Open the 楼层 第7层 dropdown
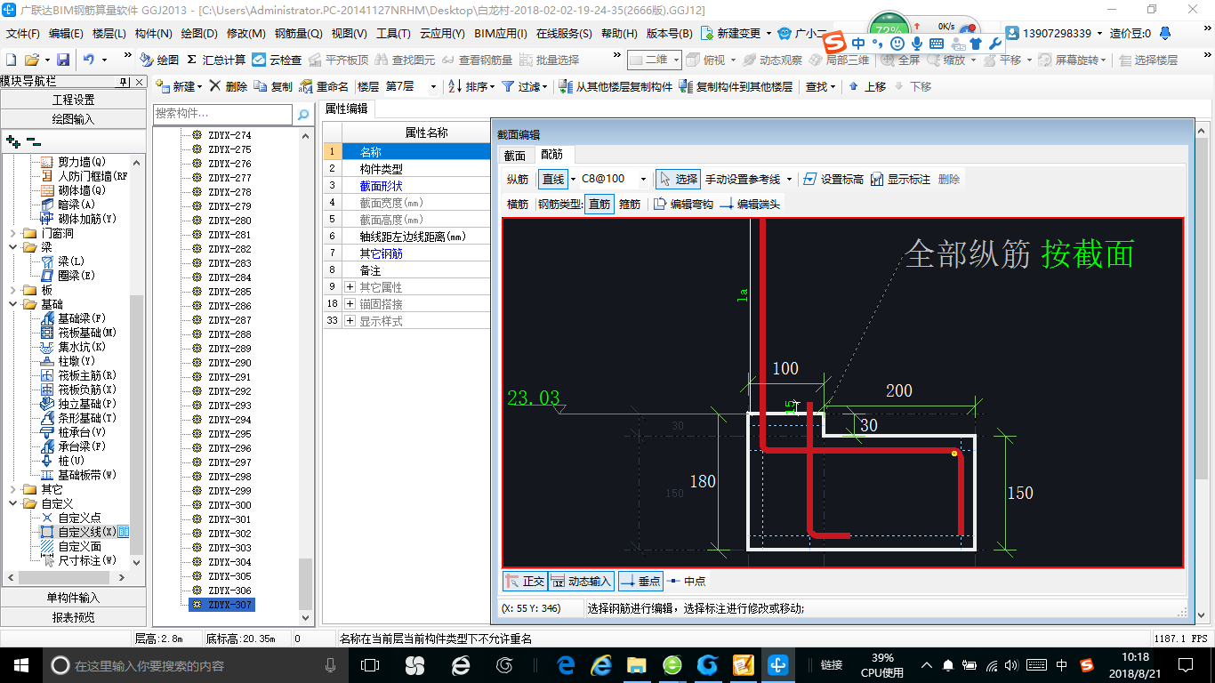1215x683 pixels. (x=433, y=86)
